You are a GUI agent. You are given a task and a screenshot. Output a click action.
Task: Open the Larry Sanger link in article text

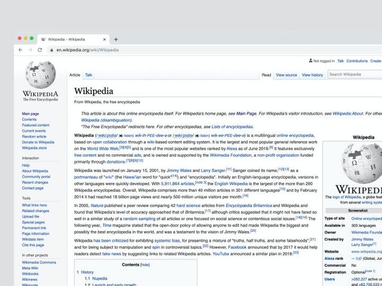pyautogui.click(x=212, y=170)
